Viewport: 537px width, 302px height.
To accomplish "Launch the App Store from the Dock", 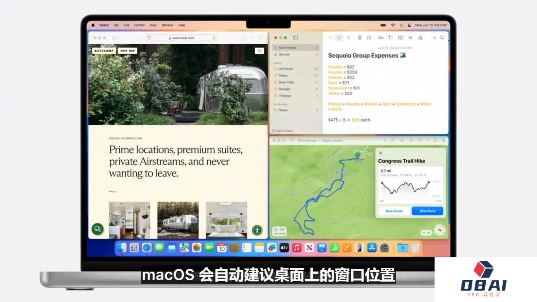I will click(x=372, y=247).
